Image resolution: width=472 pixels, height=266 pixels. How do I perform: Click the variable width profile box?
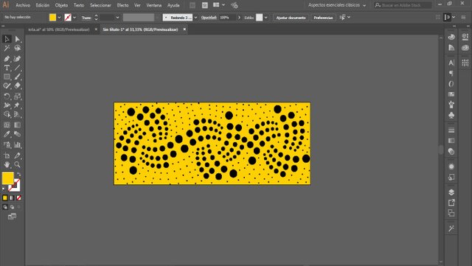pyautogui.click(x=139, y=18)
